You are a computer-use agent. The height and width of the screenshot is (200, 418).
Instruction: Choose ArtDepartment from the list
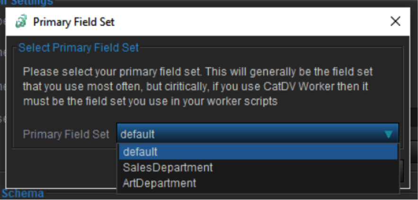click(159, 183)
